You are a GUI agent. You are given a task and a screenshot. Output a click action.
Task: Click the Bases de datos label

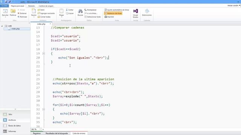pos(15,126)
